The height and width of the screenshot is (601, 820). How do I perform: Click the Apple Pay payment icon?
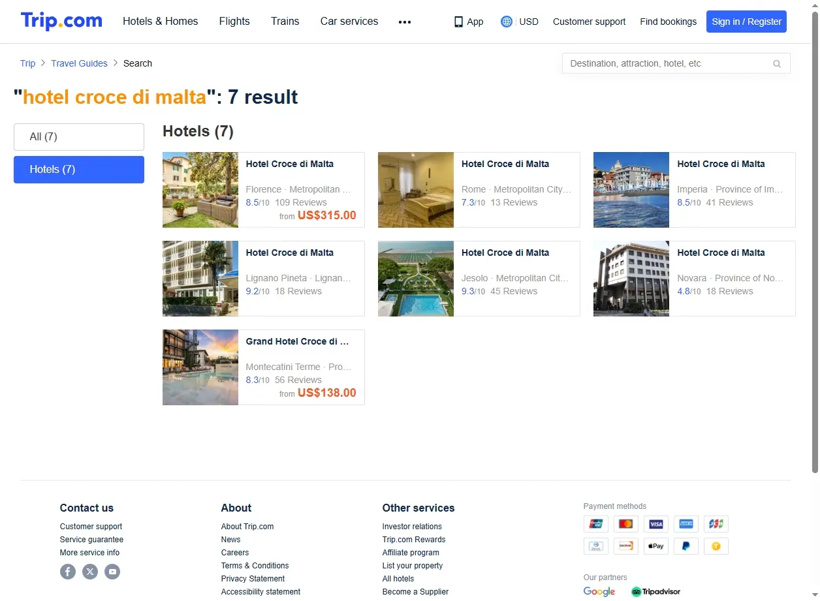click(x=656, y=546)
